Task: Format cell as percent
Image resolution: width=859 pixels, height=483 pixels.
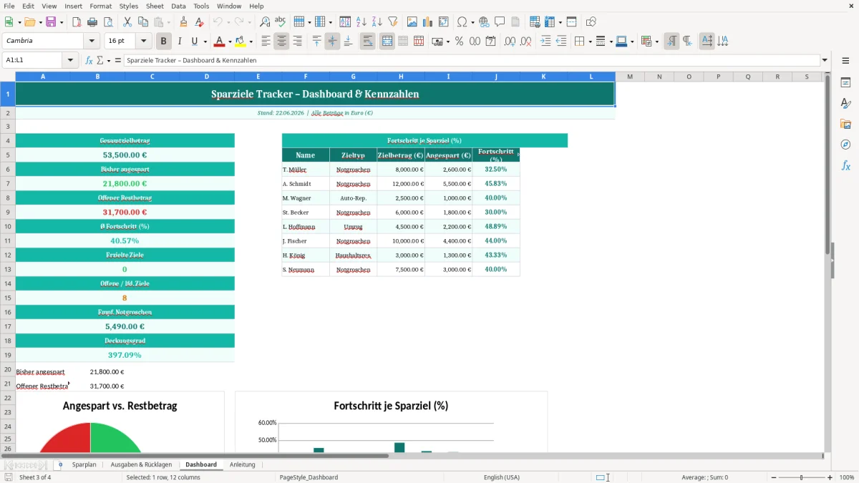Action: (x=460, y=42)
